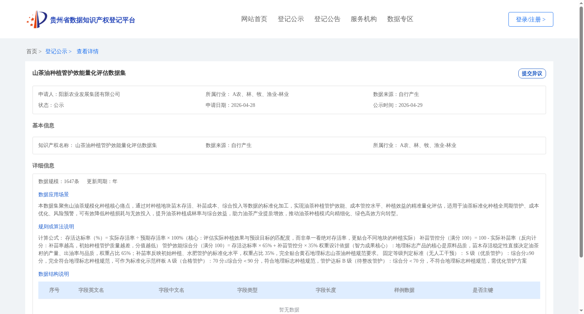Viewport: 584px width, 314px height.
Task: Click 字段英文名 column header
Action: 91,290
